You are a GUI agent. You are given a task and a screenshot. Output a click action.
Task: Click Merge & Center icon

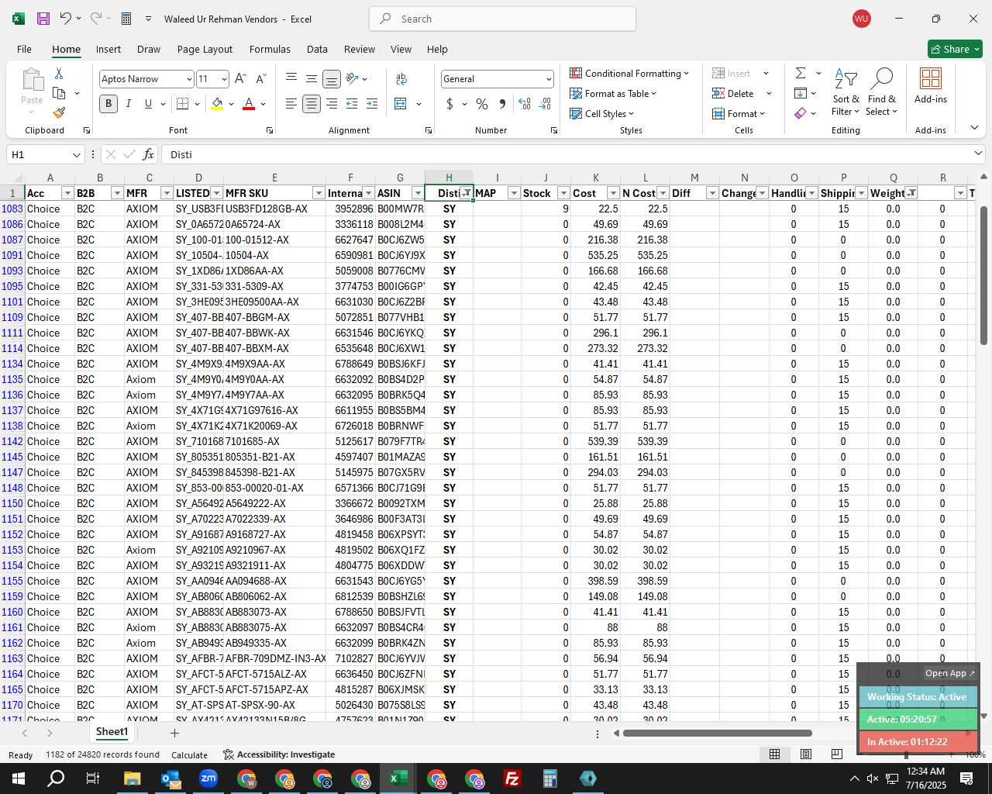(x=401, y=104)
